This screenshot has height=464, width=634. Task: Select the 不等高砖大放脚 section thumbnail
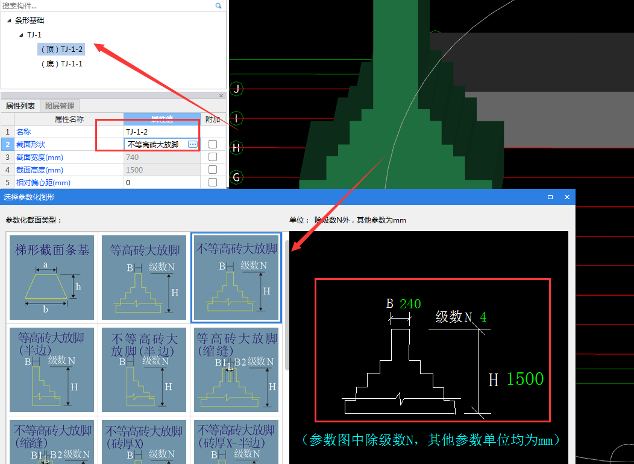click(x=236, y=278)
